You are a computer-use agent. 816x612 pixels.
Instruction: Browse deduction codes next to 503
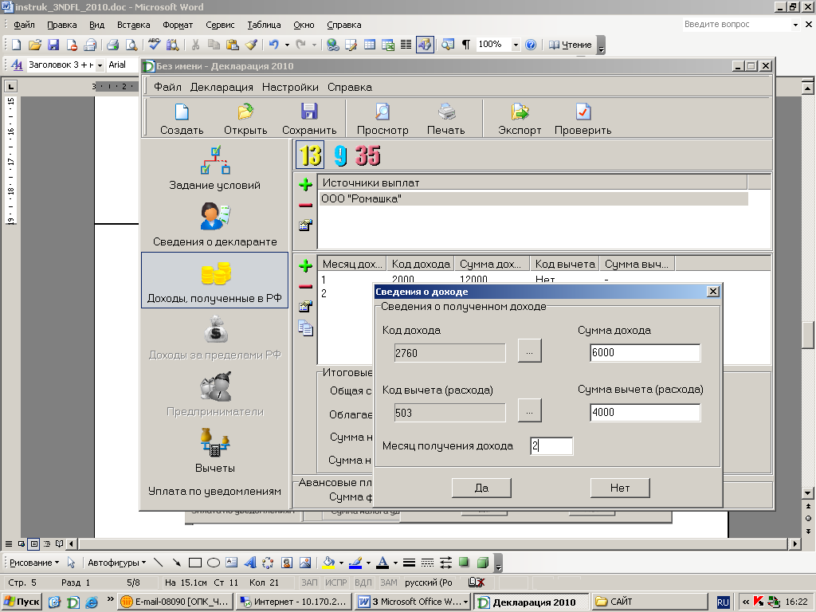(529, 410)
